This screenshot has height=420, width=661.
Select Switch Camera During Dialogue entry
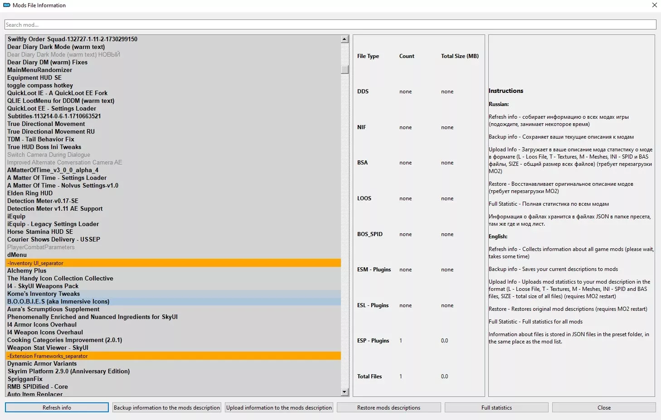[49, 154]
